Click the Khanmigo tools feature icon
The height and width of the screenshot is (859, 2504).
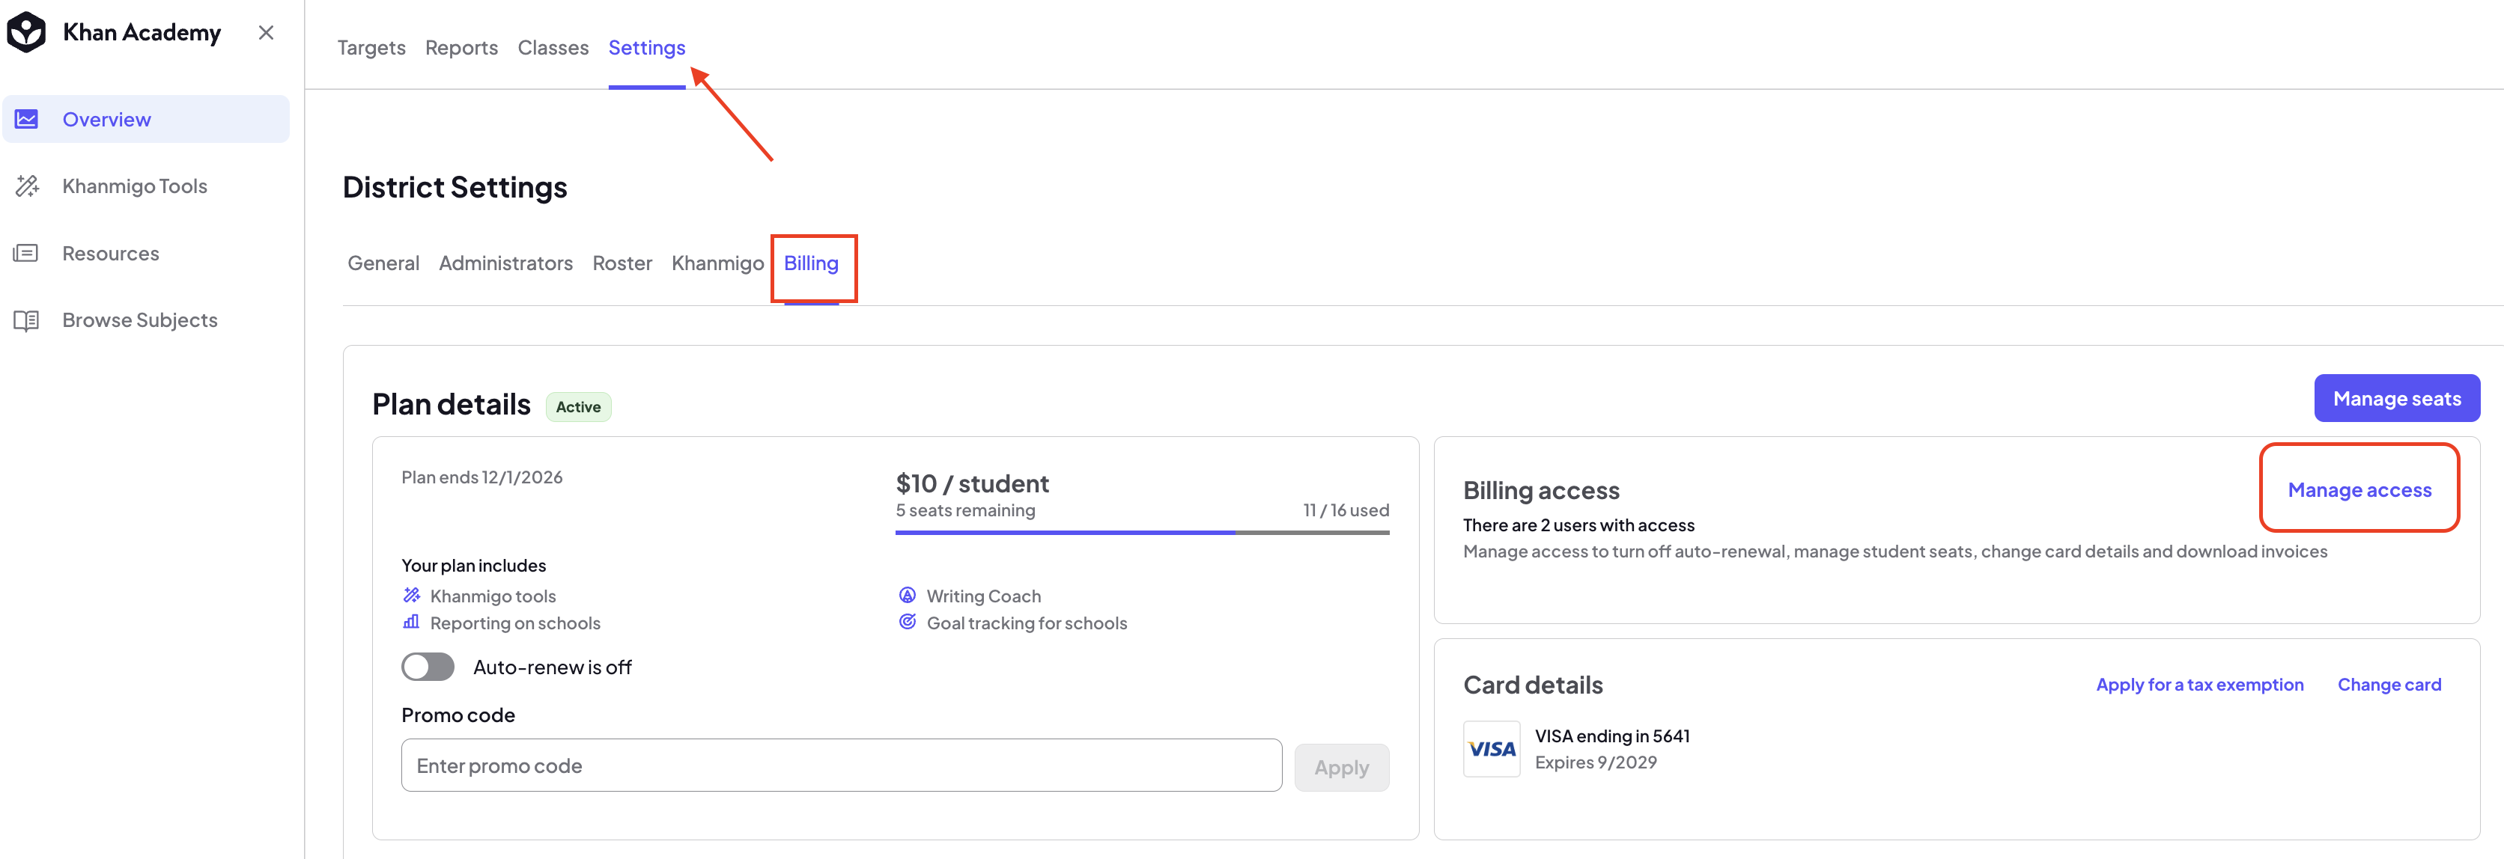tap(411, 595)
